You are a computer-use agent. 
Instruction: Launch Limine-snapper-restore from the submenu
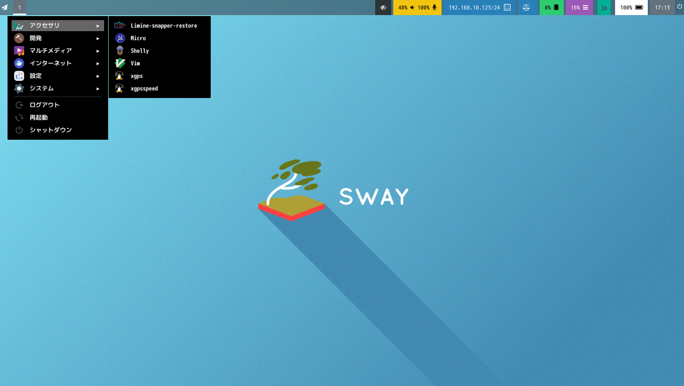[x=159, y=26]
